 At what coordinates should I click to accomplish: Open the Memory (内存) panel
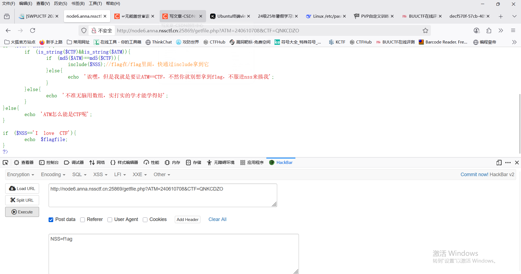[172, 163]
